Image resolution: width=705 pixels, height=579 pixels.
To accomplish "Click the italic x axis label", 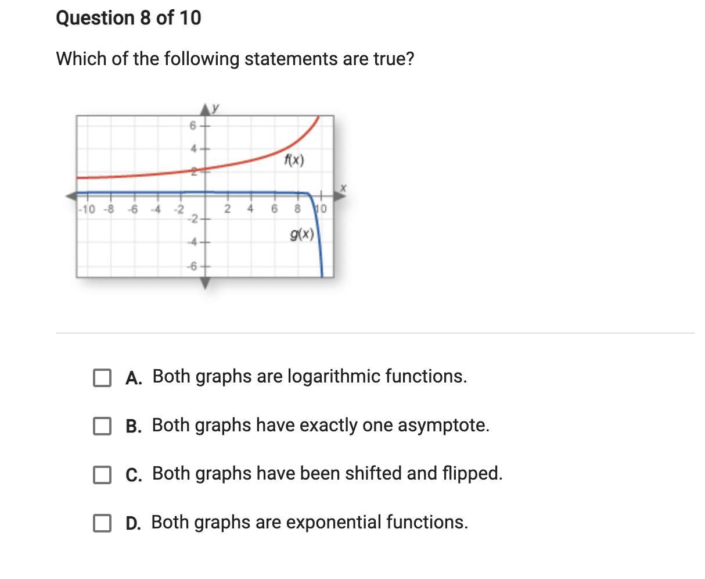I will (343, 187).
